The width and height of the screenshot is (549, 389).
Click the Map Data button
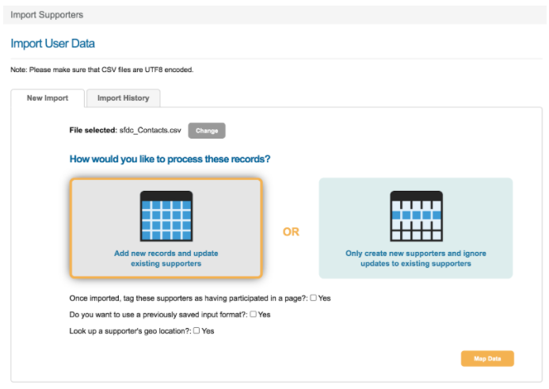pos(487,359)
